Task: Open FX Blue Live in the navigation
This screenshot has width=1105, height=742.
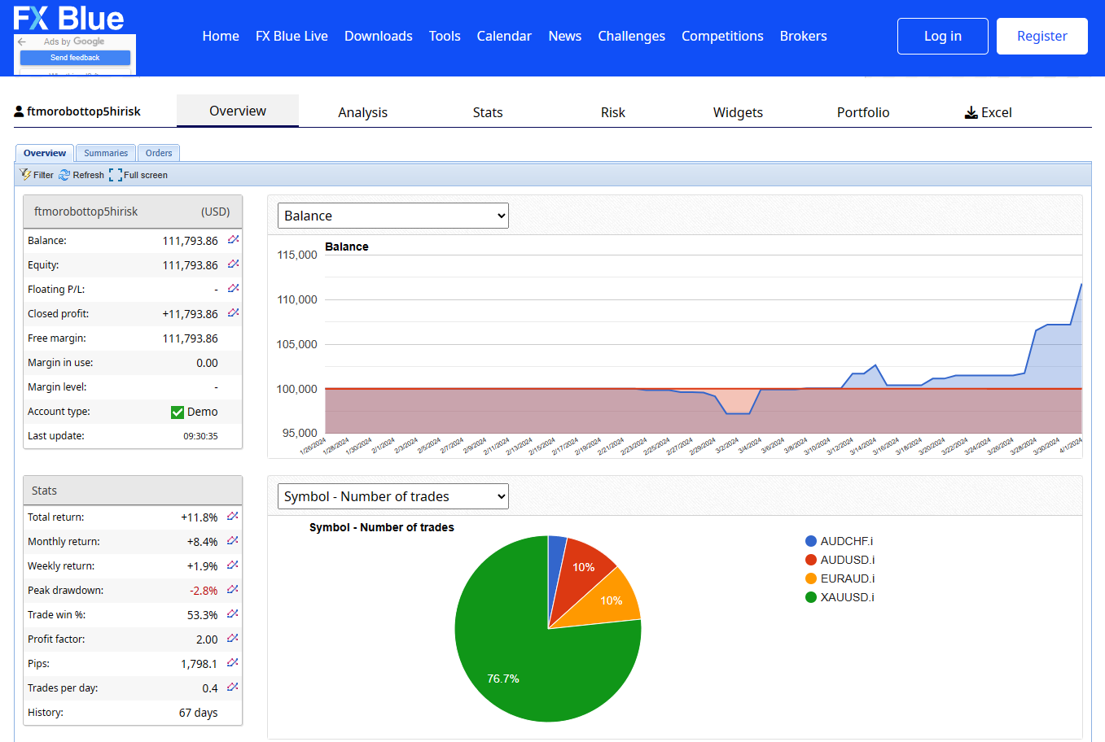Action: (x=292, y=36)
